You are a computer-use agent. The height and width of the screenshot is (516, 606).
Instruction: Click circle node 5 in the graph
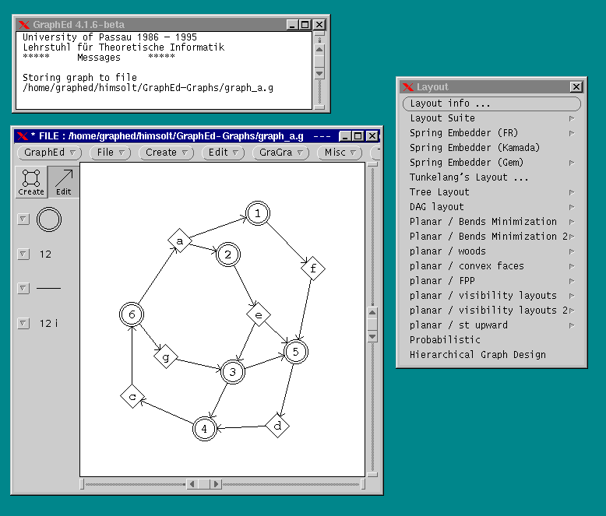pos(295,353)
